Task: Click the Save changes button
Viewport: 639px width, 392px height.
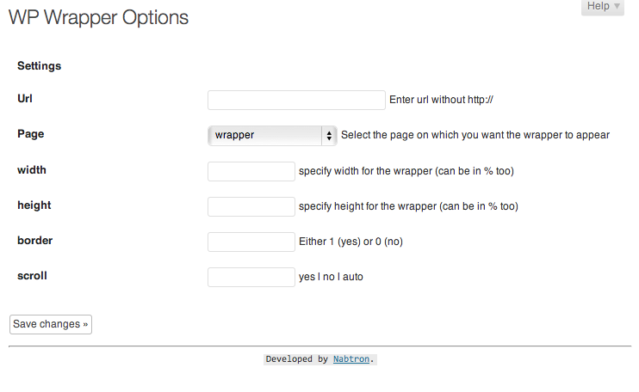Action: pos(51,324)
